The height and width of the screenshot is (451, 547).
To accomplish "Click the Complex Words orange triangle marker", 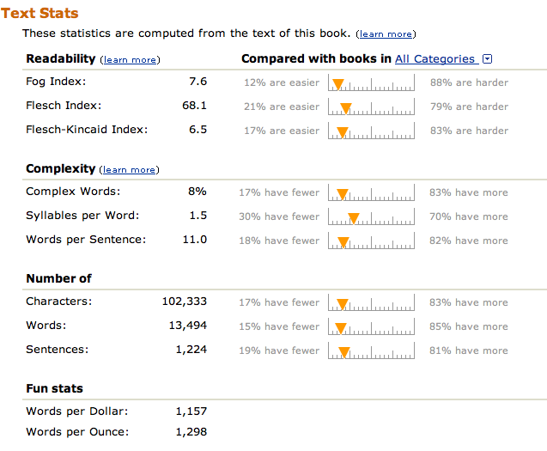I will point(343,194).
